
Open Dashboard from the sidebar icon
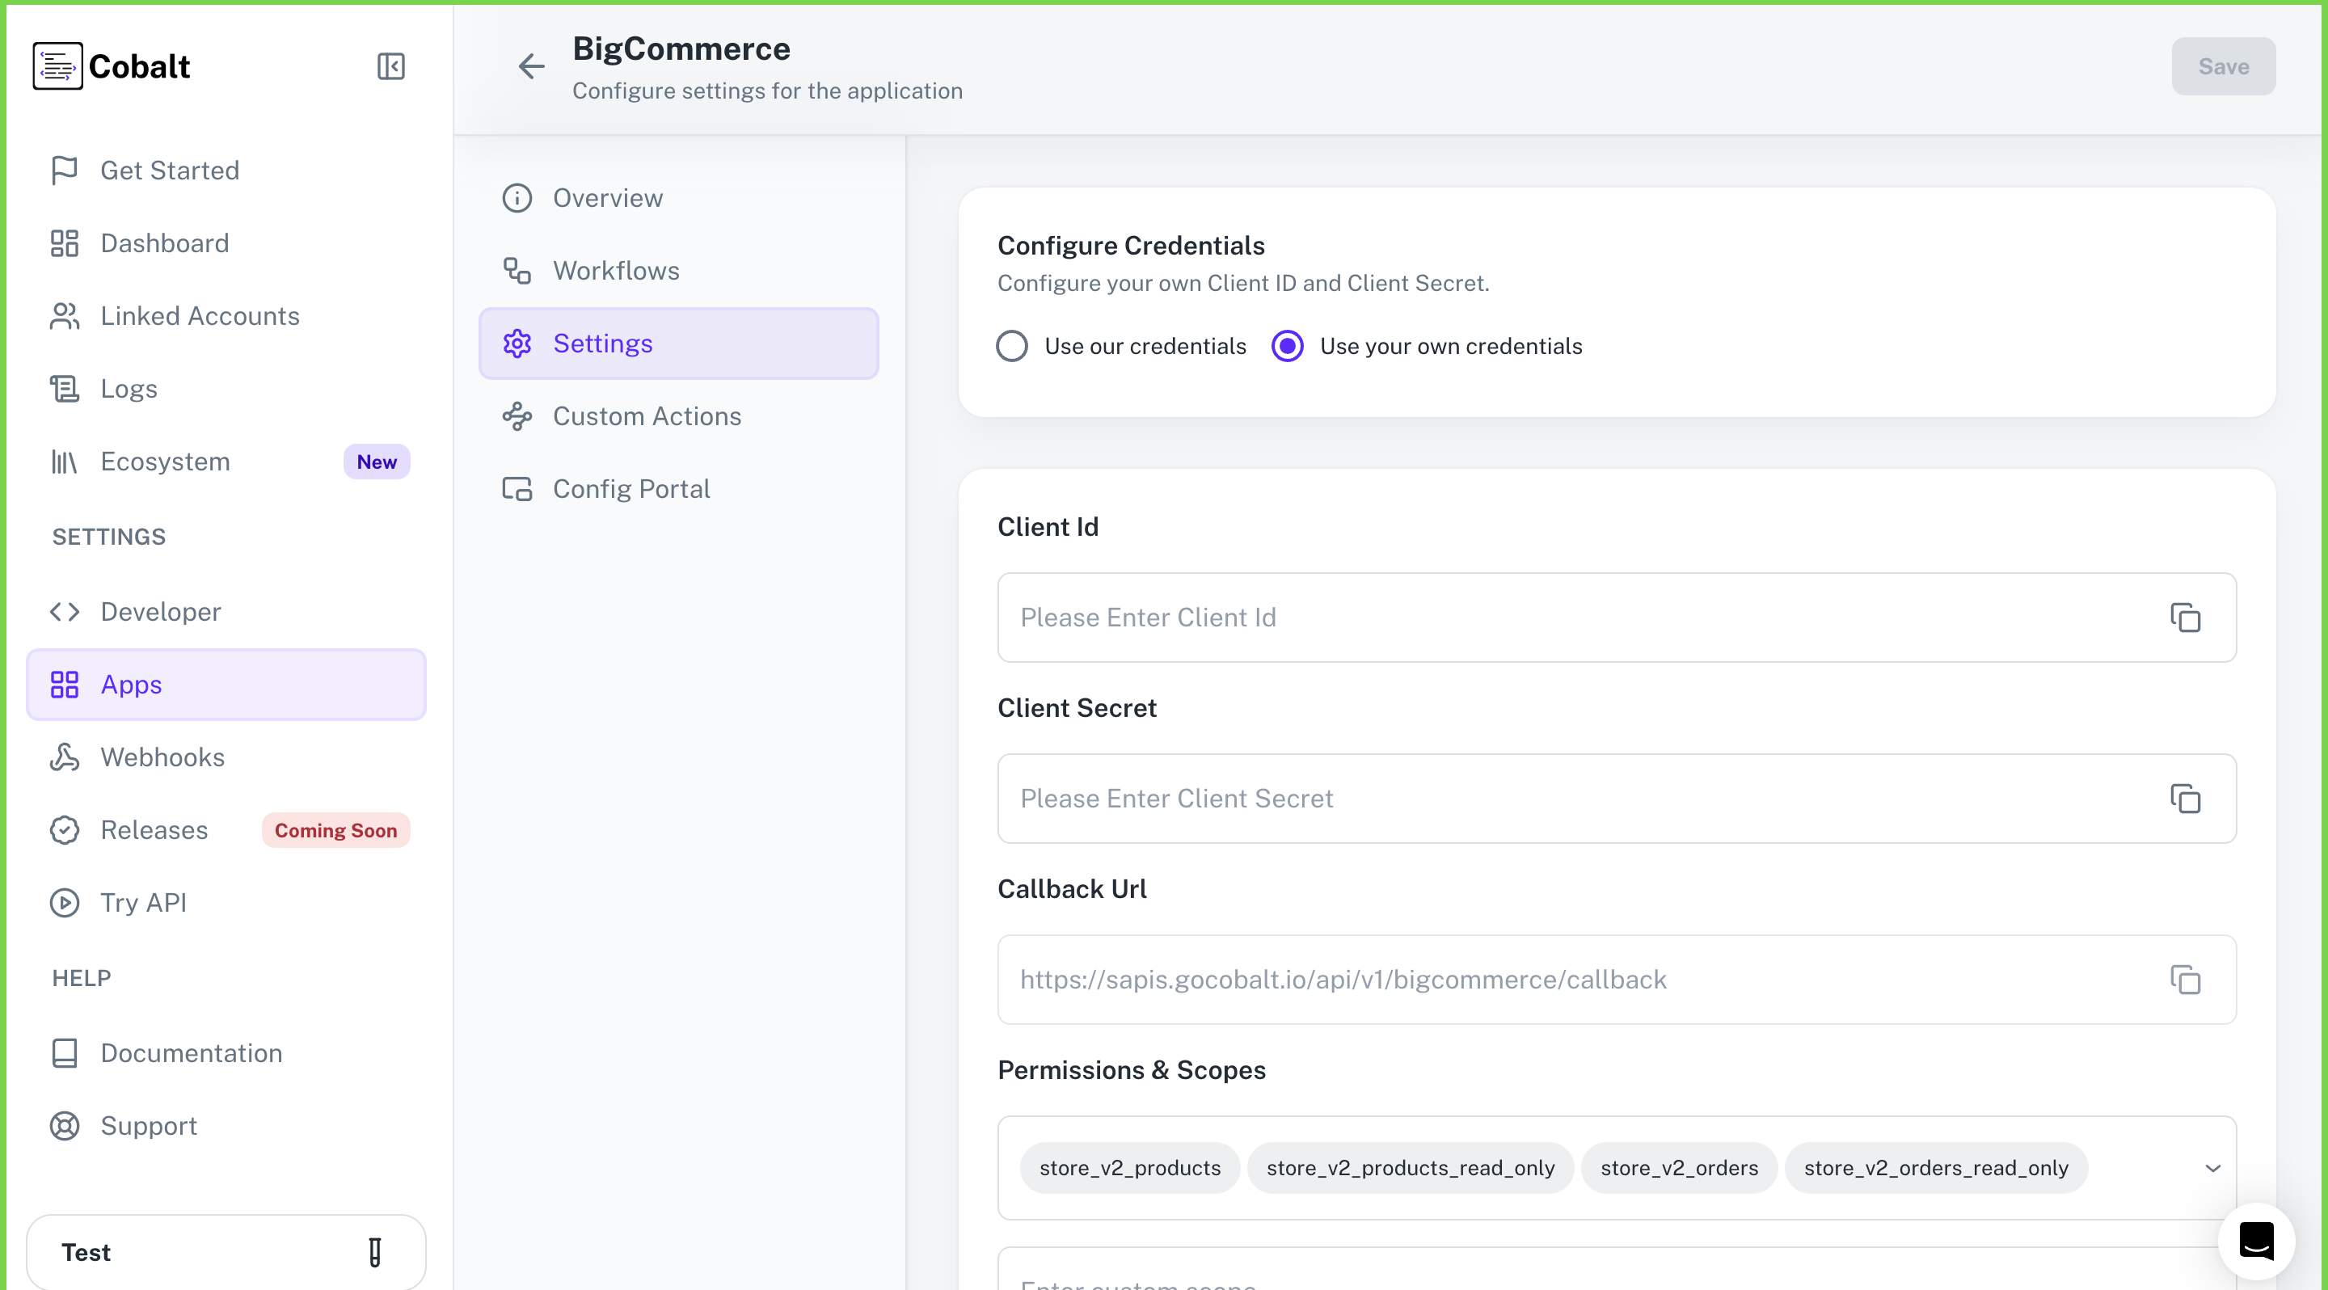pyautogui.click(x=63, y=243)
